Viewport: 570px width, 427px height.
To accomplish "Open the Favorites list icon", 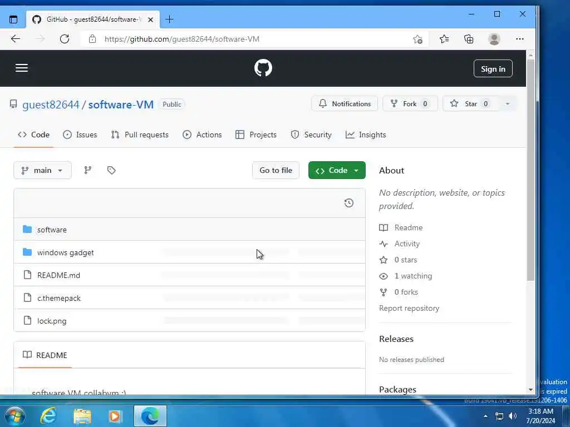I will coord(444,39).
